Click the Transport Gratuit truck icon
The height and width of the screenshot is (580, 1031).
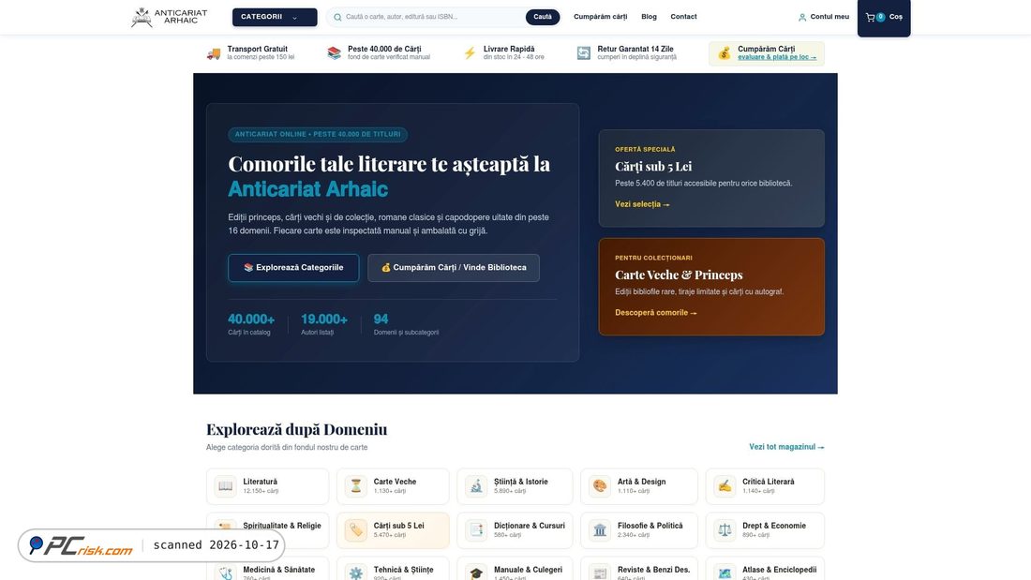pyautogui.click(x=214, y=53)
